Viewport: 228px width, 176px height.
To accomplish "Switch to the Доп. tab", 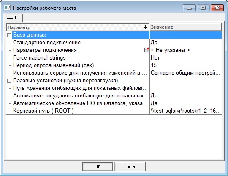I will coord(12,17).
